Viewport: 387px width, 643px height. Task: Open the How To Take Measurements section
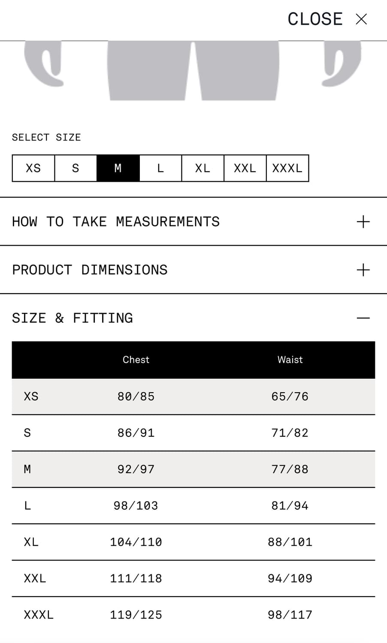116,222
